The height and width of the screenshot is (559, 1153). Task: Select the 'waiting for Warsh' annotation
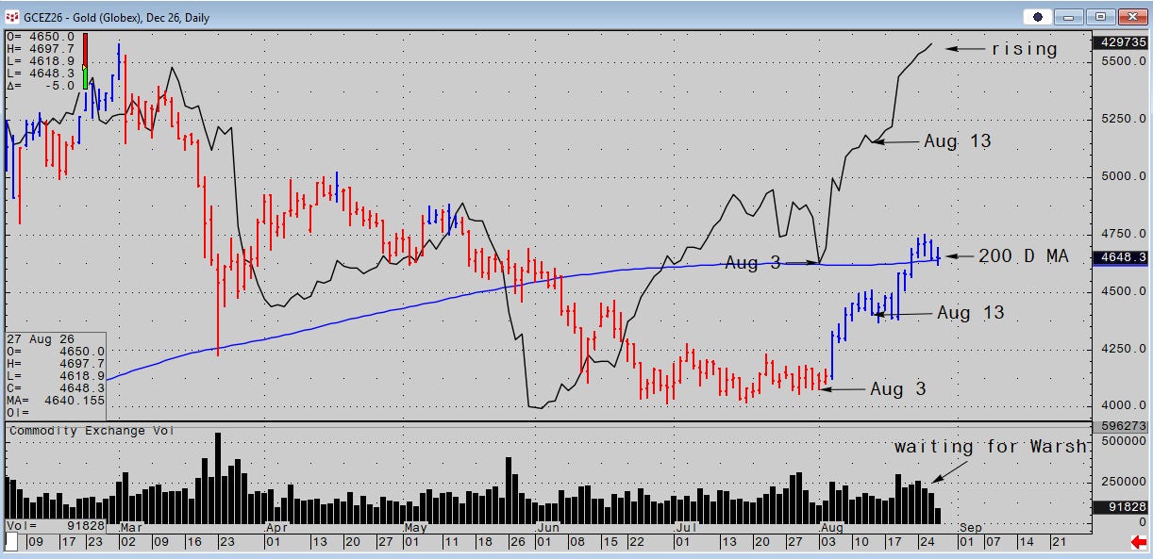pyautogui.click(x=991, y=446)
